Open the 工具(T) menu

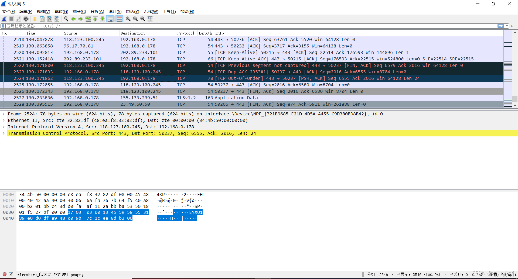[169, 11]
